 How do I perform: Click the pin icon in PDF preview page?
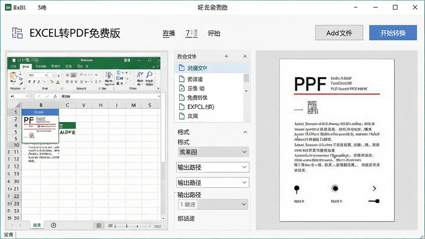coord(297,189)
